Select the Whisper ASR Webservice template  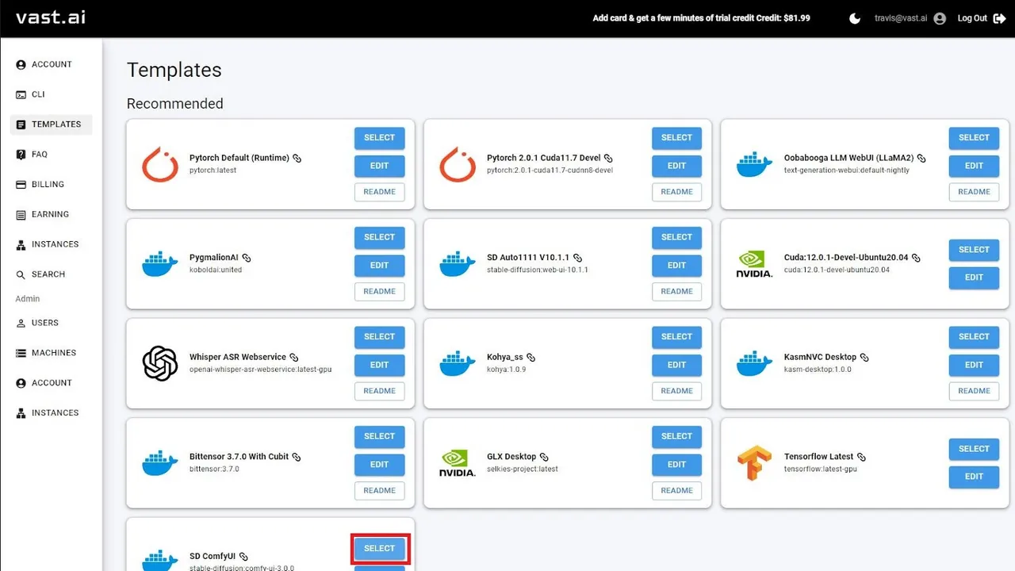click(380, 337)
